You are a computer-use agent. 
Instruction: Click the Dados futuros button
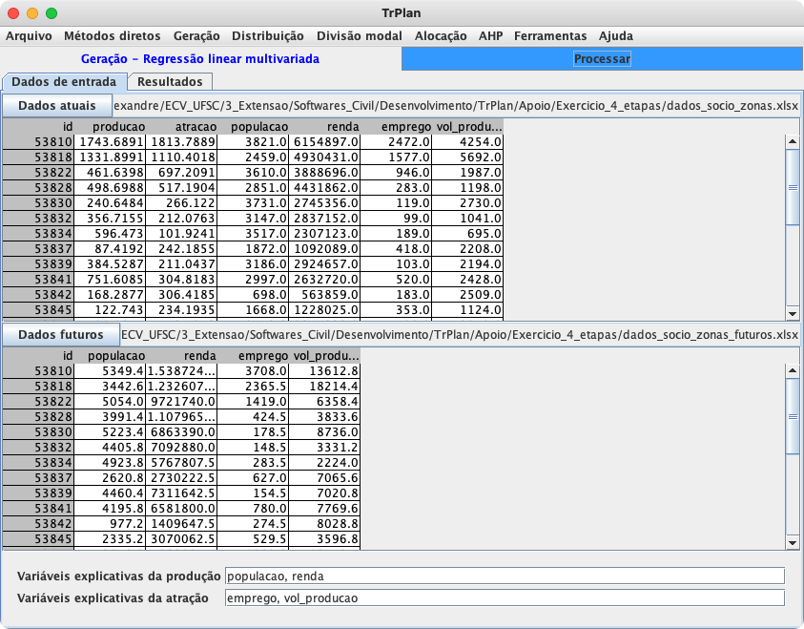(x=61, y=334)
